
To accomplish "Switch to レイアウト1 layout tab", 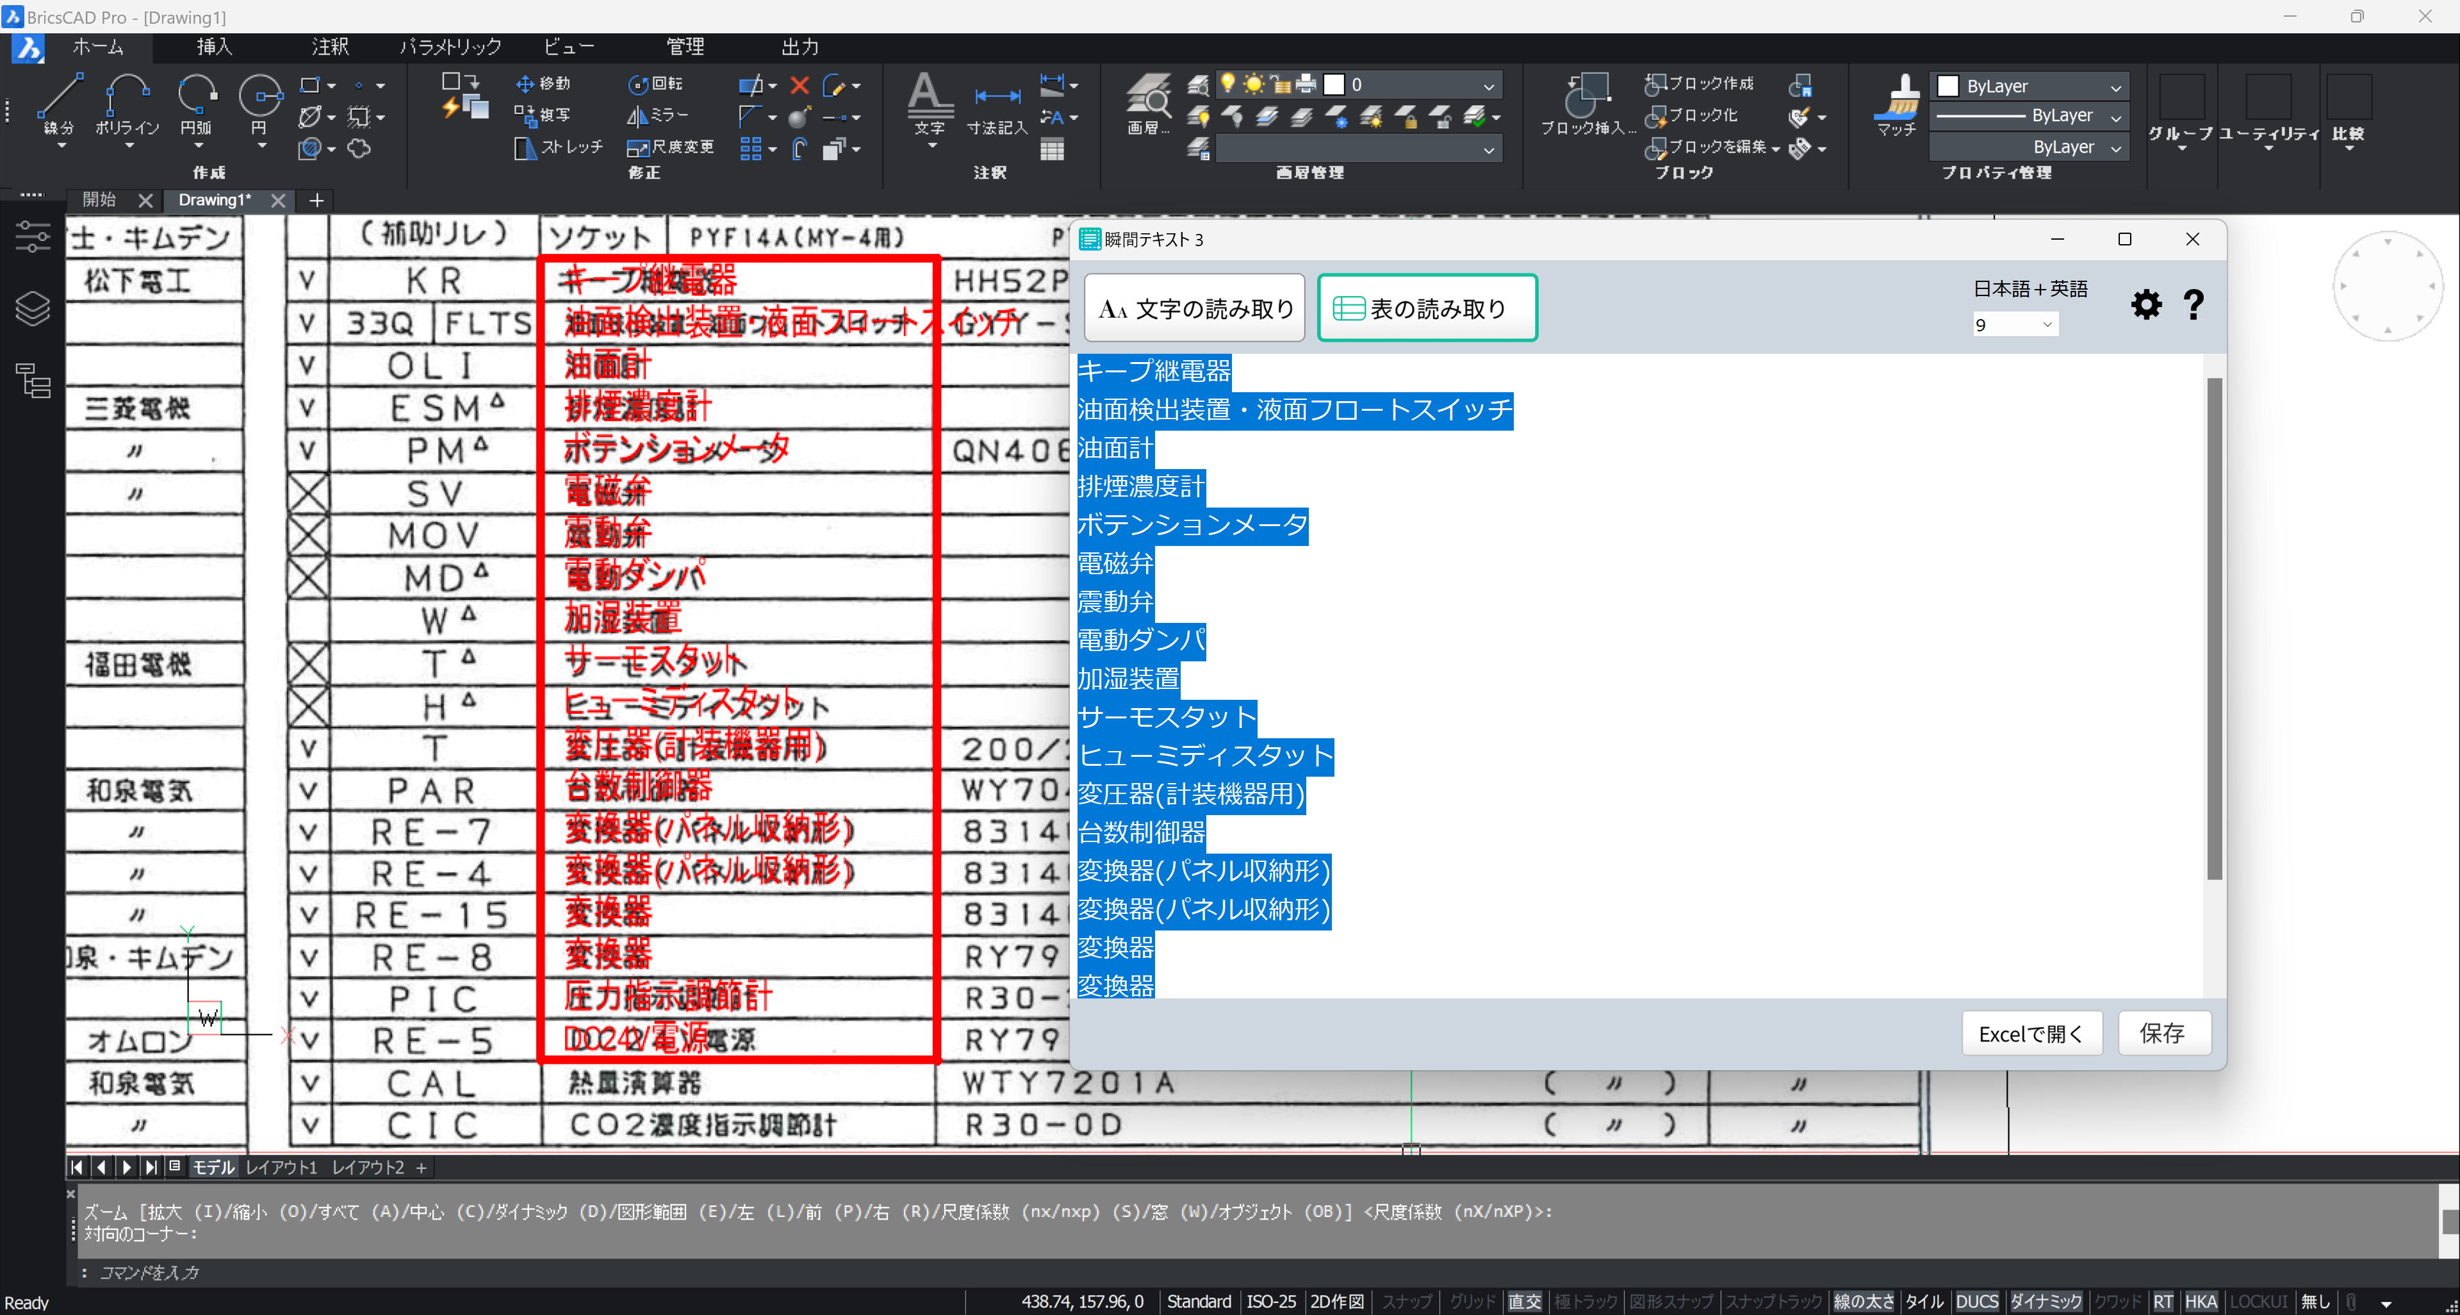I will [x=281, y=1167].
